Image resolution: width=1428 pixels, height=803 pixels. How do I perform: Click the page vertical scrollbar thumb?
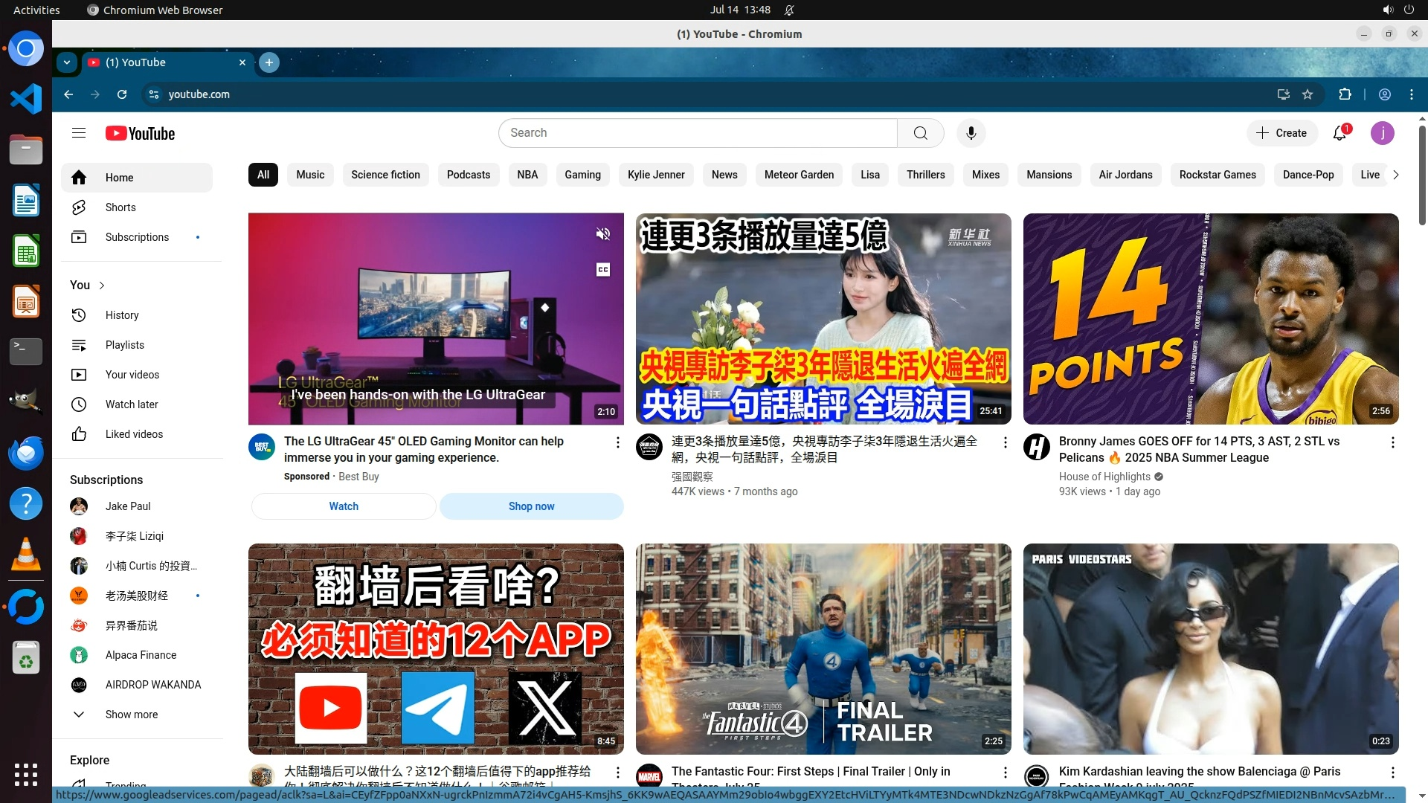coord(1422,175)
